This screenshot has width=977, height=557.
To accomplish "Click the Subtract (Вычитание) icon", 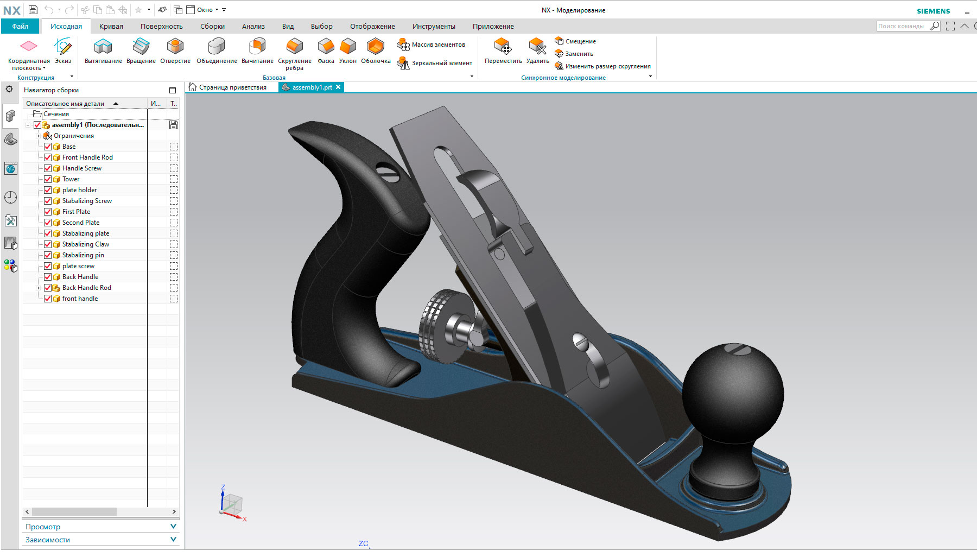I will point(257,46).
